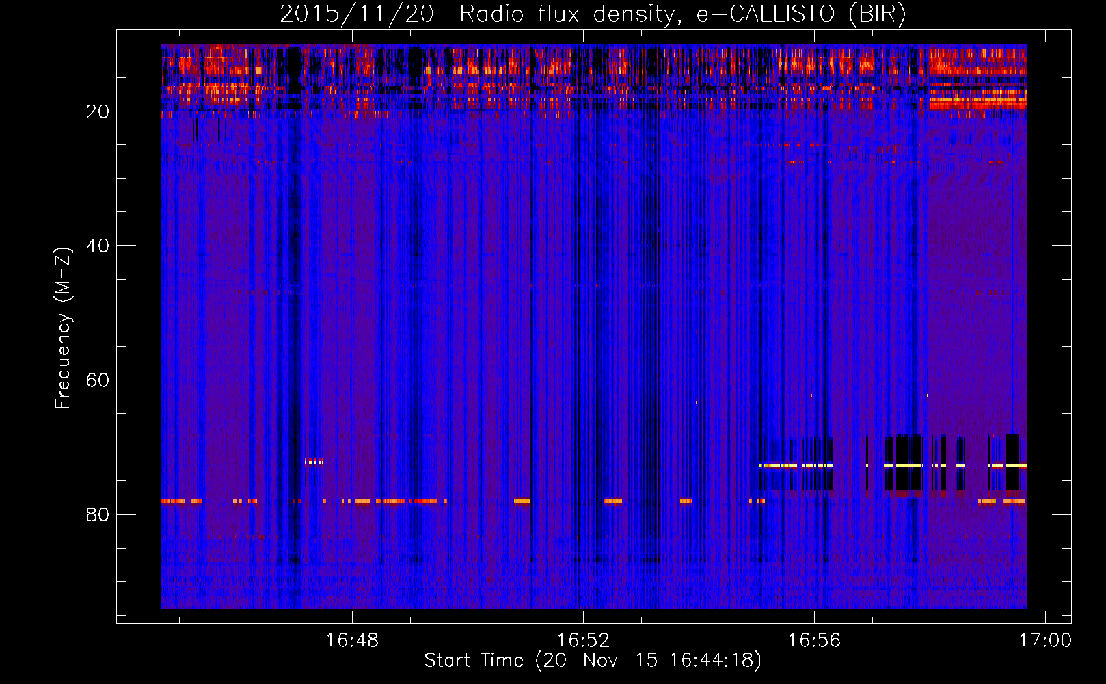Click the 16:56 time tick label

(x=815, y=641)
